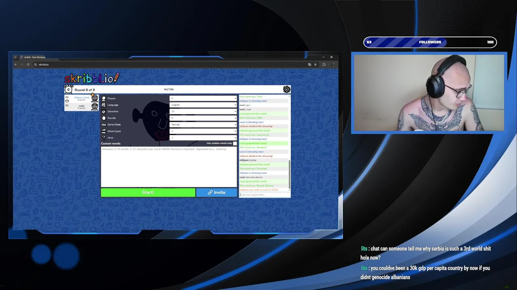Click the Game Mode setting icon

pyautogui.click(x=104, y=124)
